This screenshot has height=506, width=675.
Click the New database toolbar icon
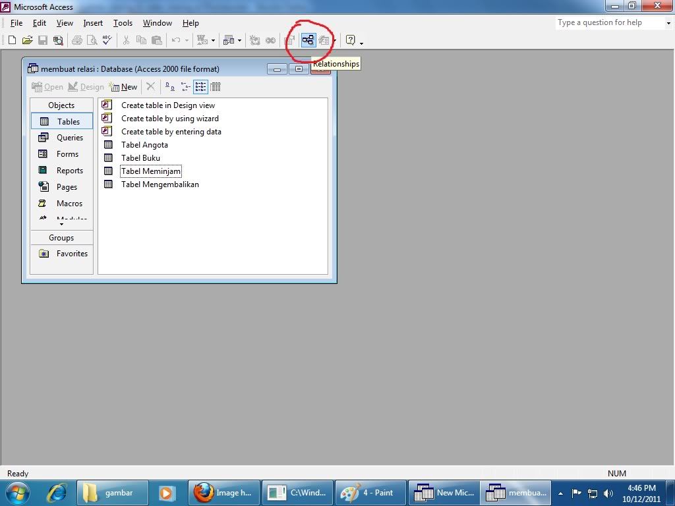point(12,40)
